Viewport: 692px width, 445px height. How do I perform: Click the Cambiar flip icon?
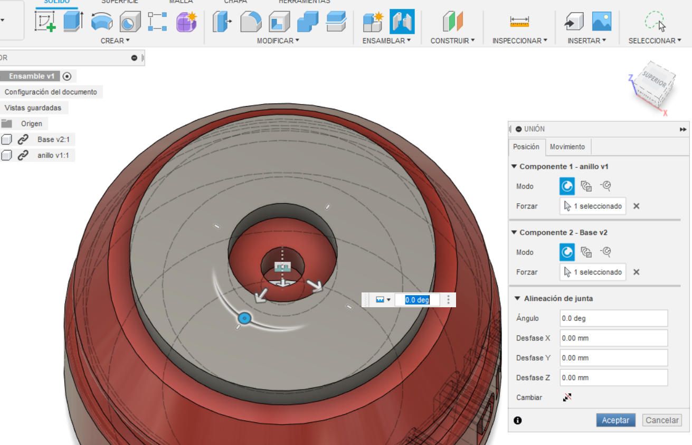567,397
